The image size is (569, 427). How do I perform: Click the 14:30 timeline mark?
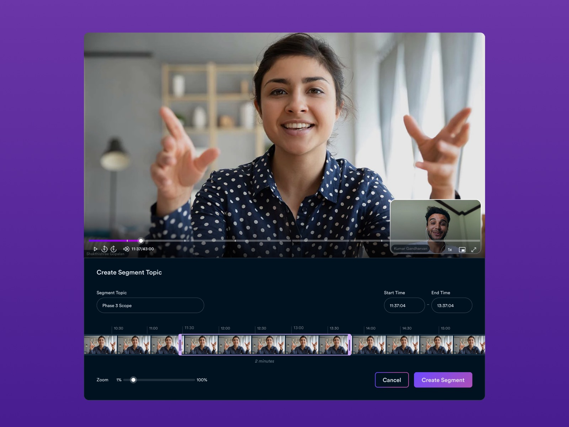coord(407,328)
